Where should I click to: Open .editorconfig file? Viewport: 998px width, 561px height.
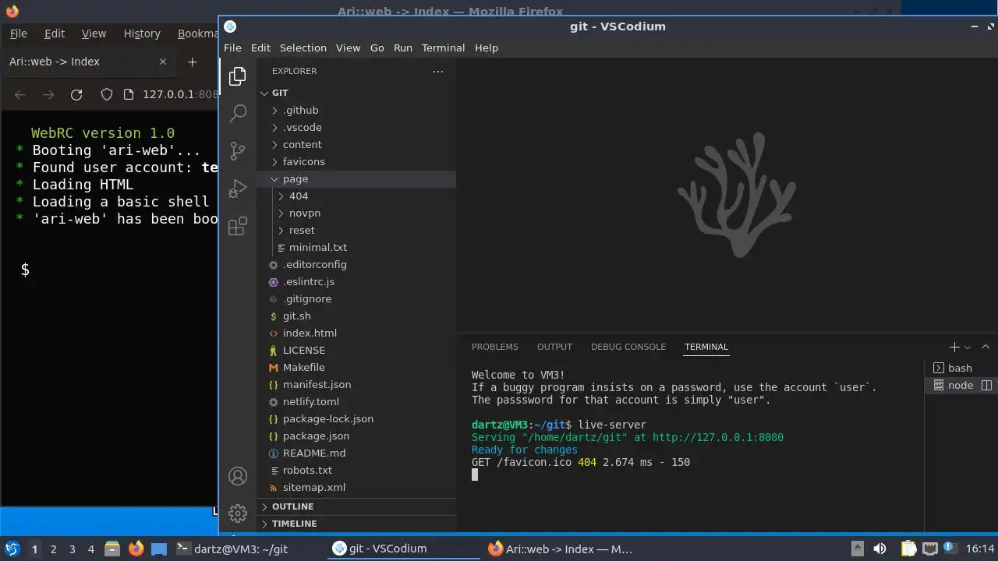pos(356,265)
